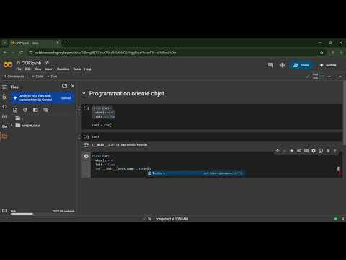Open the comments panel icon
346x260 pixels.
pyautogui.click(x=270, y=65)
